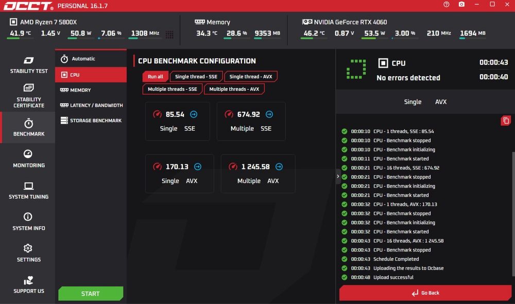This screenshot has height=304, width=515.
Task: Click log entry 'Uploading the results to Ocbase'
Action: (408, 268)
